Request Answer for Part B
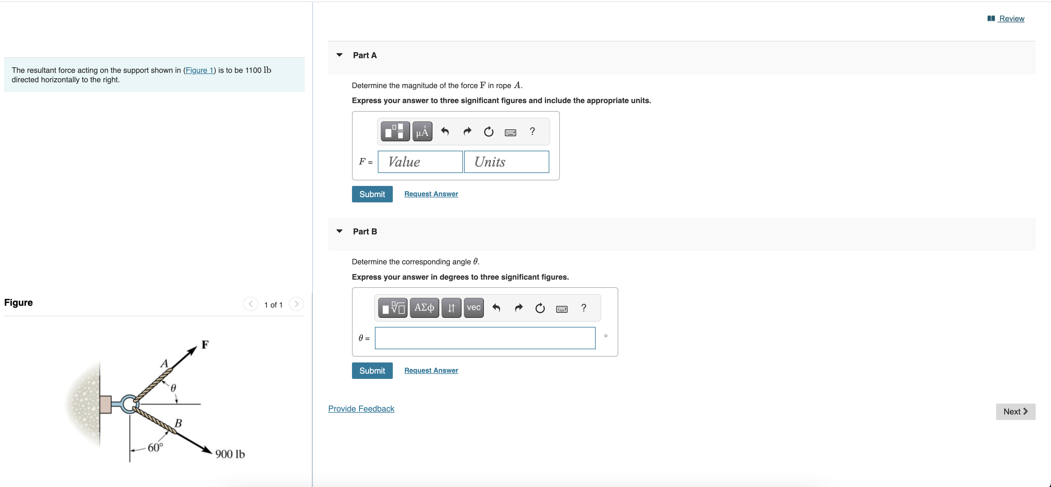 tap(431, 370)
